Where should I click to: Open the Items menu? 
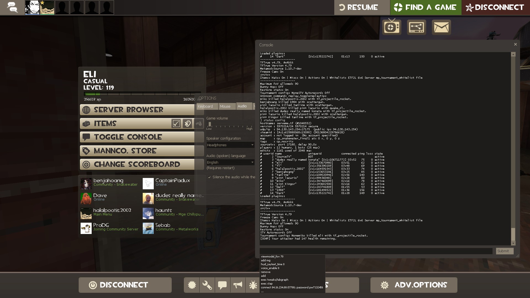(x=126, y=124)
